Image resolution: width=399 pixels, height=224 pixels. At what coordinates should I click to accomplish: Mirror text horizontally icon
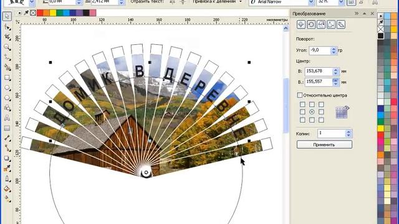[172, 2]
